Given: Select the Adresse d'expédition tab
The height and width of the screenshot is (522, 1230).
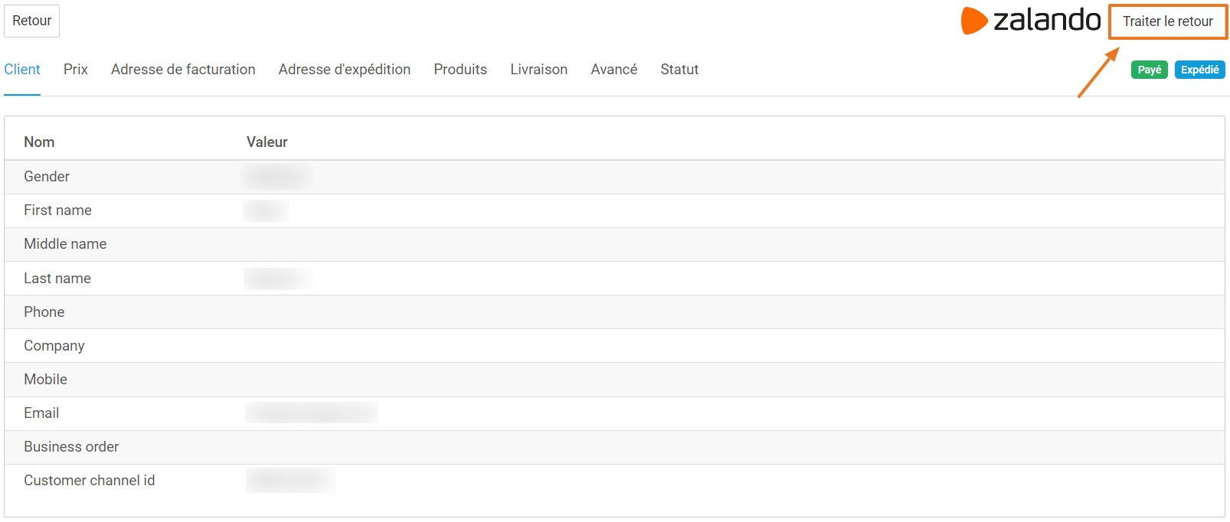Looking at the screenshot, I should tap(345, 70).
